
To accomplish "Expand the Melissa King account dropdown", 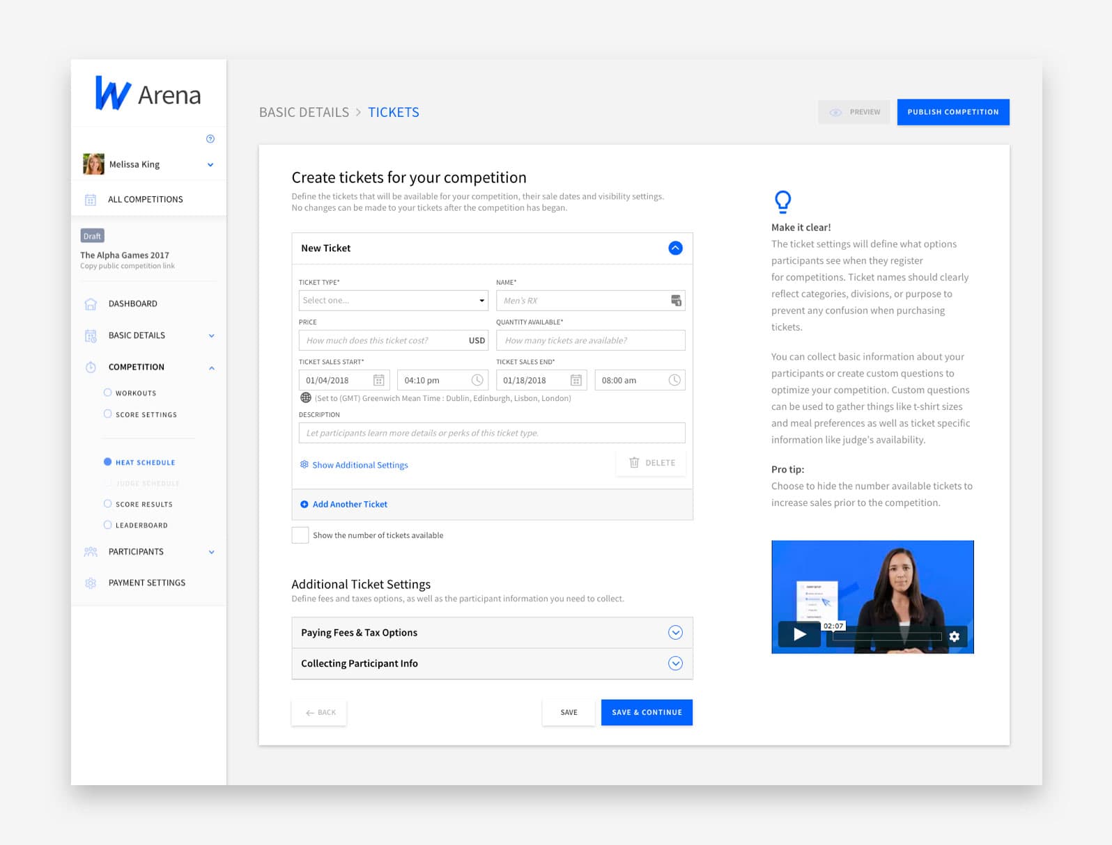I will [210, 165].
